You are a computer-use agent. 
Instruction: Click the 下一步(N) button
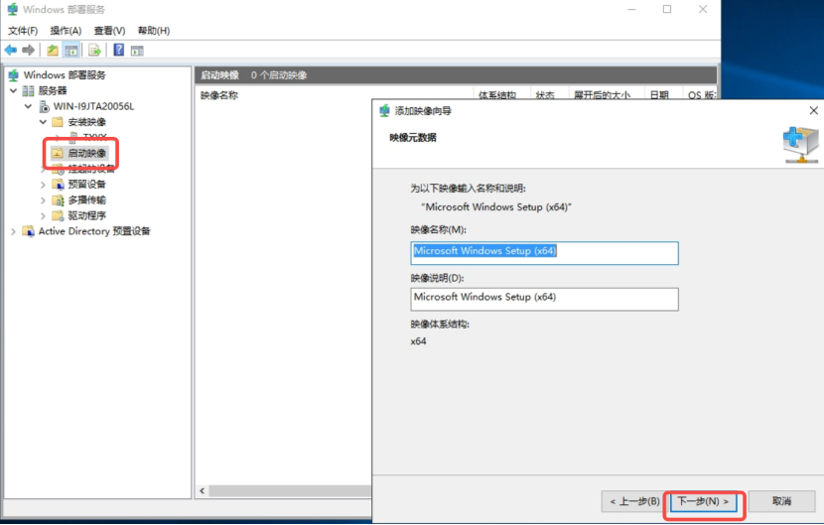(x=703, y=501)
